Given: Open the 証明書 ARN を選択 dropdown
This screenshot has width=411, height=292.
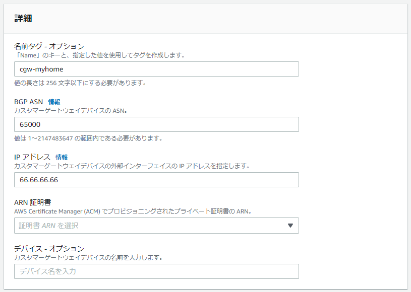Looking at the screenshot, I should (x=151, y=226).
